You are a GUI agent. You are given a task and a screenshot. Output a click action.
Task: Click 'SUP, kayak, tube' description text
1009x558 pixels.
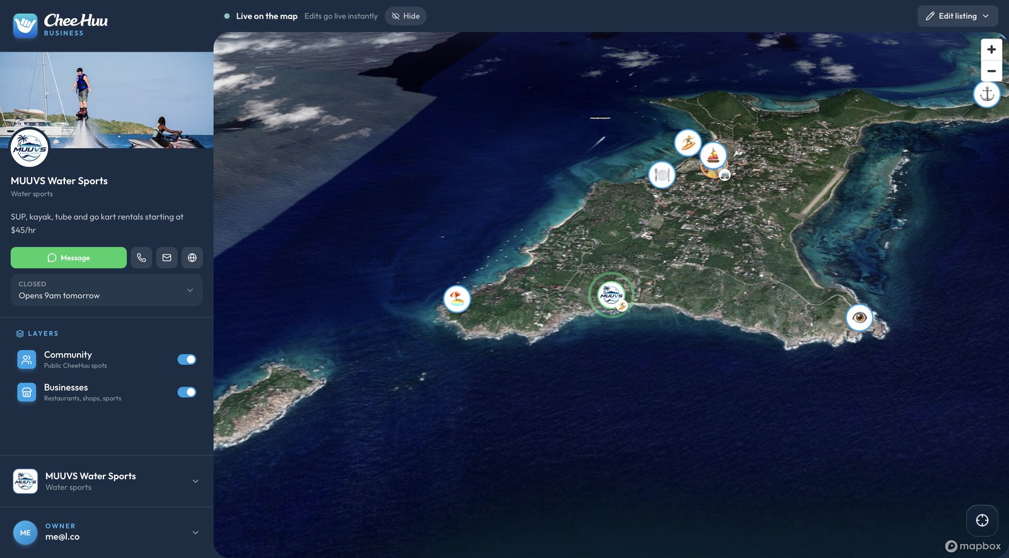pyautogui.click(x=97, y=223)
